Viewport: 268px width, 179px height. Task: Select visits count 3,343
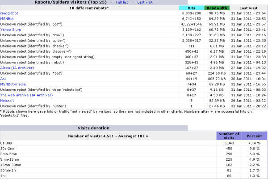pos(229,143)
